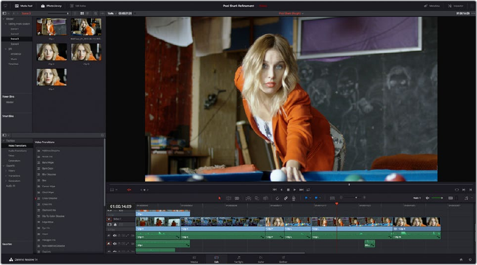Screen dimensions: 477x265
Task: Click the timeline timecode field 01:00:14:09
Action: point(121,206)
